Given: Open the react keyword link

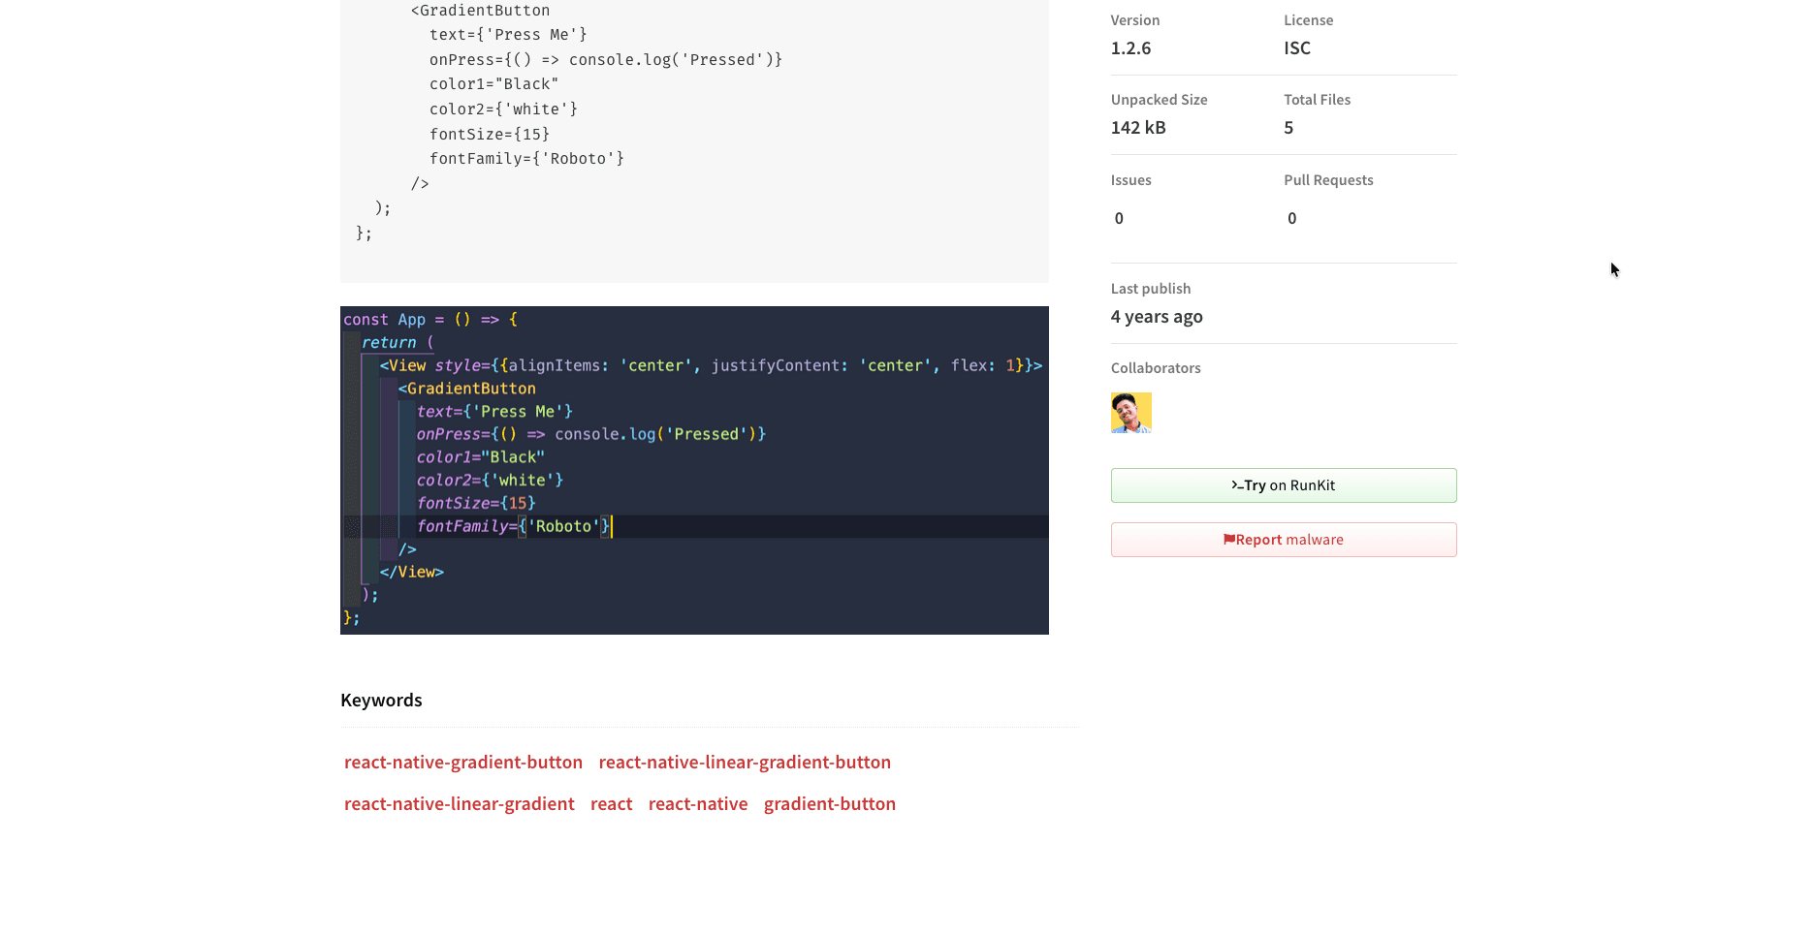Looking at the screenshot, I should (611, 803).
